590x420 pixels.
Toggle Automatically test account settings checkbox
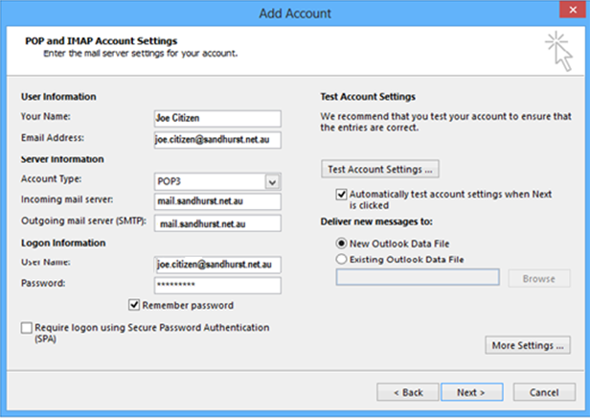coord(341,195)
